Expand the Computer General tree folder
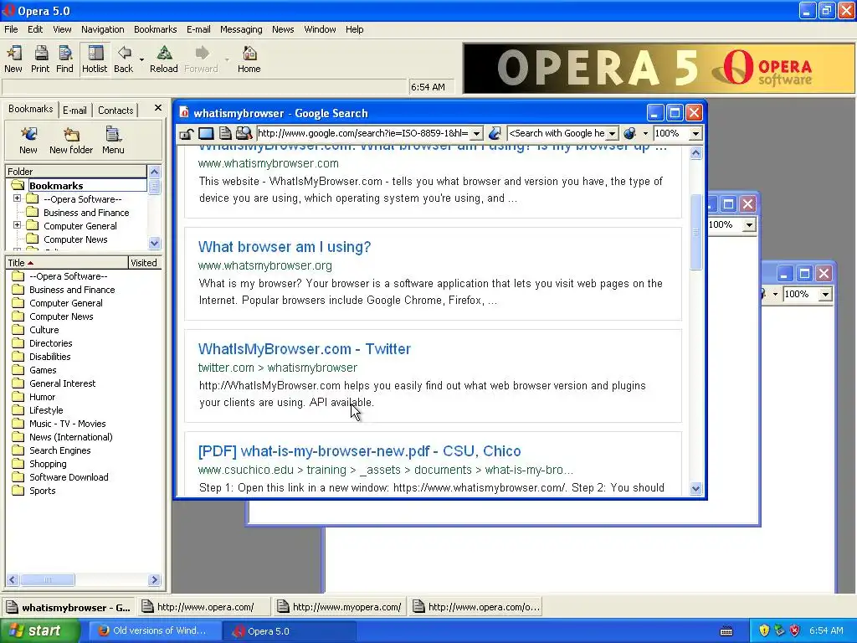 point(17,225)
